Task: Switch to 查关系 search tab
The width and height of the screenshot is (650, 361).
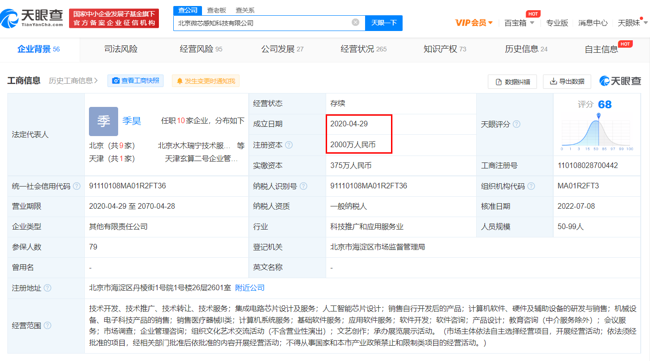Action: [x=245, y=10]
